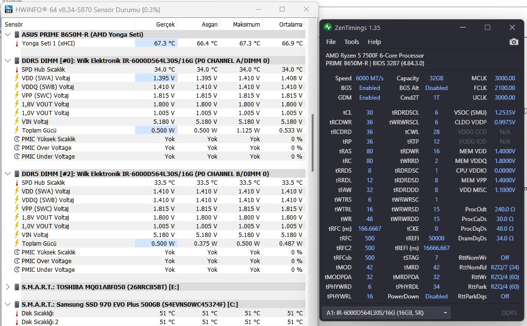Open the A1: IR-6000D564L30S/16G module dropdown

click(386, 313)
